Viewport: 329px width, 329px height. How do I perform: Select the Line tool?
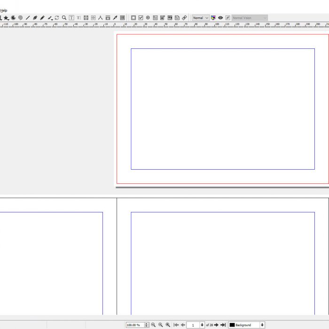tap(28, 18)
